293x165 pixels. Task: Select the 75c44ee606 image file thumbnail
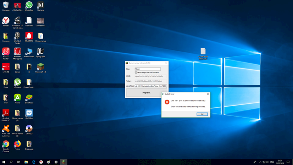coord(41,22)
